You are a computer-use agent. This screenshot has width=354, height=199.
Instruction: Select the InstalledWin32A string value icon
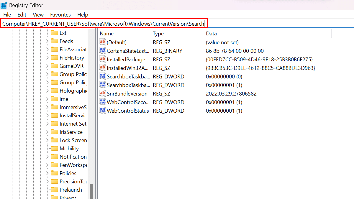tap(103, 68)
